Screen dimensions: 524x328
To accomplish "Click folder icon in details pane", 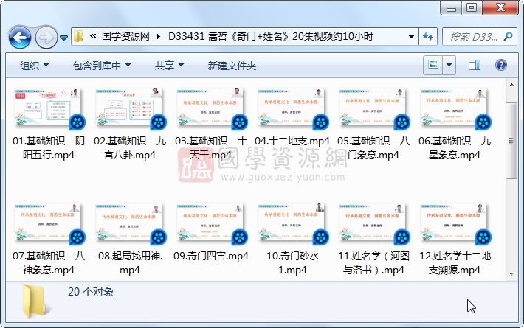I will pos(35,301).
